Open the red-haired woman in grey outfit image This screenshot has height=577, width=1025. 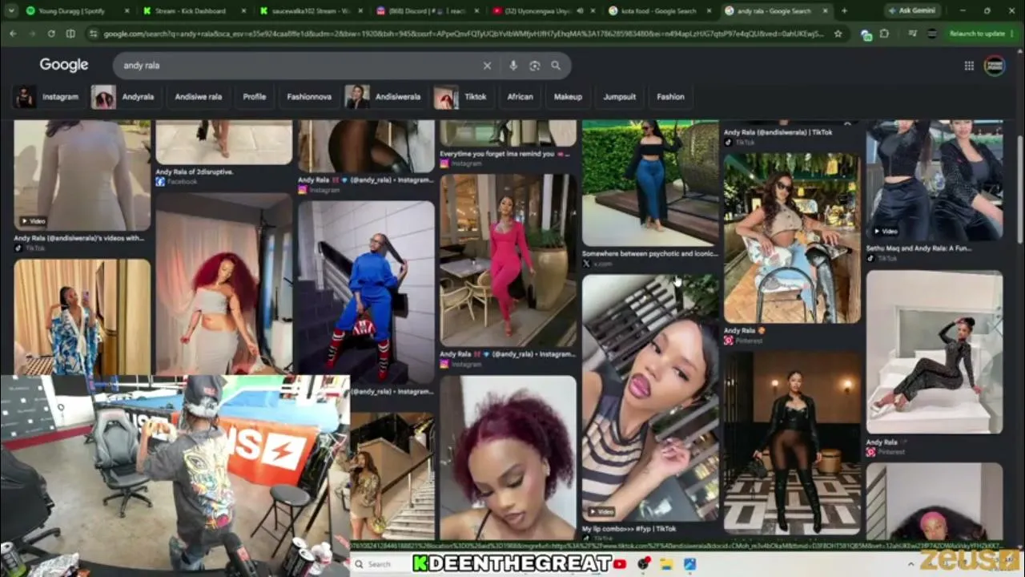(x=224, y=284)
